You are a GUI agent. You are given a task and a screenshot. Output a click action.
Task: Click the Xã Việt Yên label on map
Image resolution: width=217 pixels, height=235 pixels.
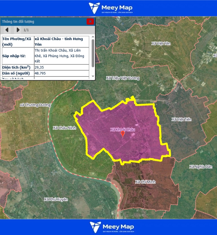(161, 44)
